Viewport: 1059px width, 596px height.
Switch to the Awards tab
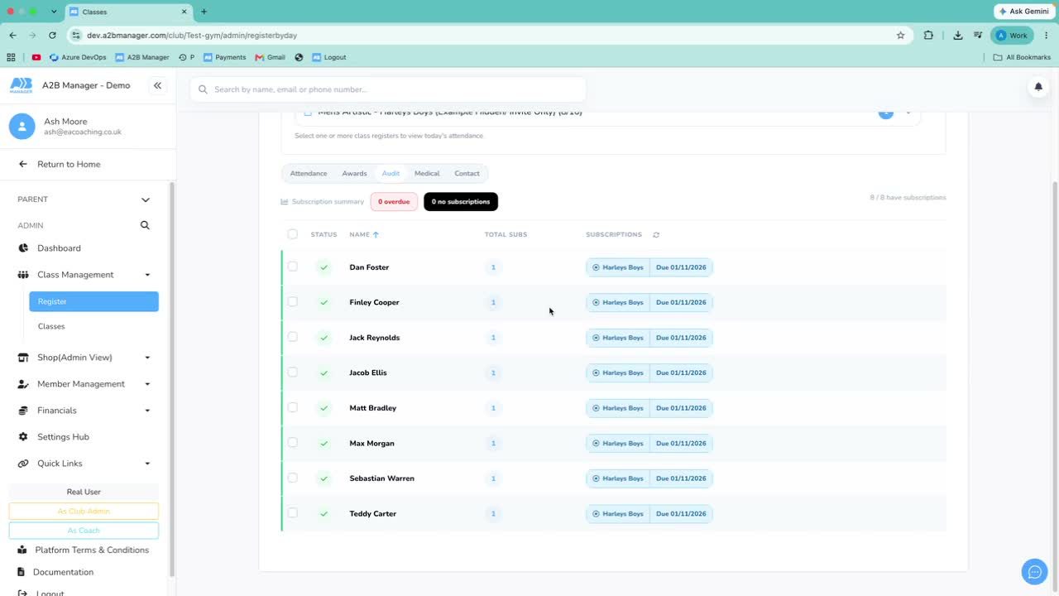coord(354,174)
